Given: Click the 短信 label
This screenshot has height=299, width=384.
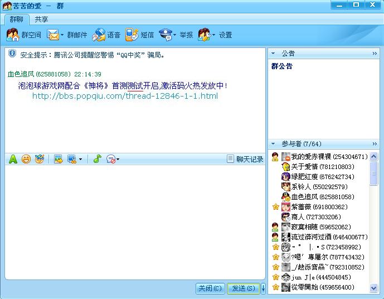Looking at the screenshot, I should point(147,35).
